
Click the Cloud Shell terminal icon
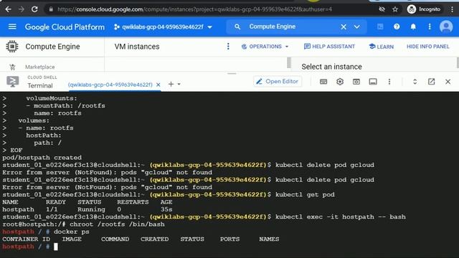pyautogui.click(x=13, y=82)
